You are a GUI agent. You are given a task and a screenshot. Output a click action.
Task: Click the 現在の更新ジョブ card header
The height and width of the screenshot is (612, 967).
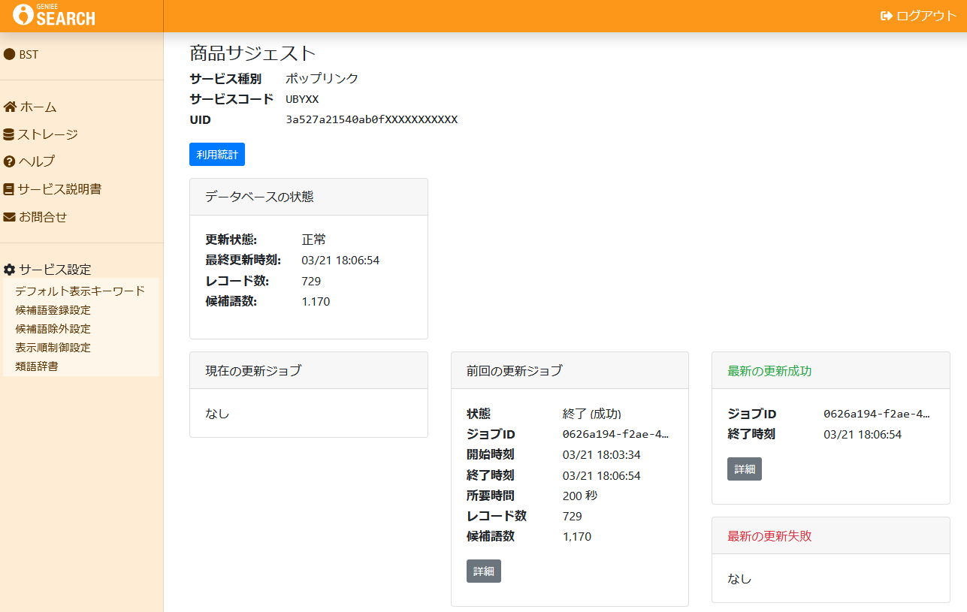[x=309, y=370]
